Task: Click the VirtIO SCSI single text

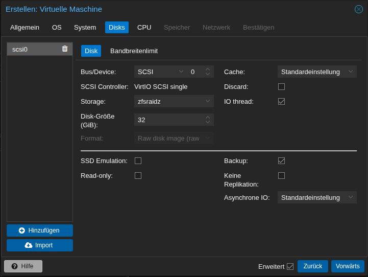Action: (161, 87)
